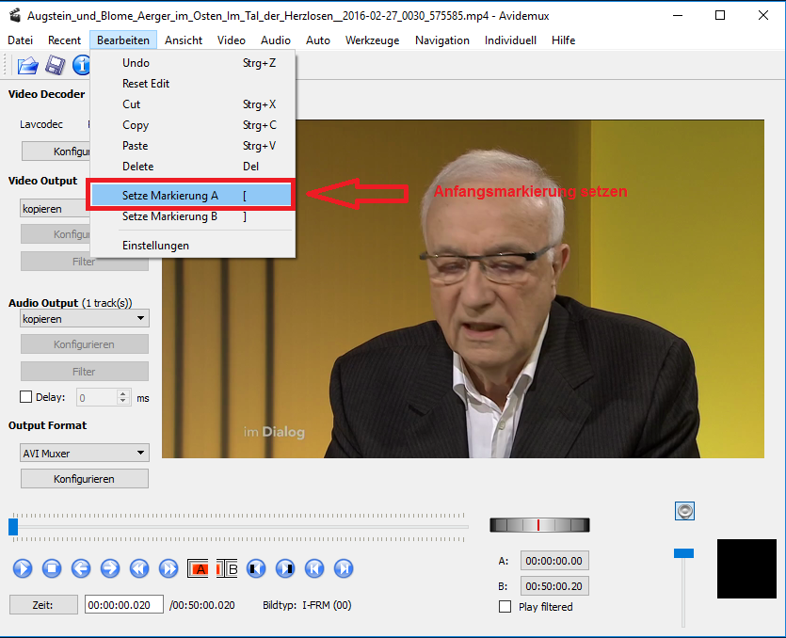Screen dimensions: 786x638
Task: Open the Werkzeuge menu
Action: click(372, 40)
